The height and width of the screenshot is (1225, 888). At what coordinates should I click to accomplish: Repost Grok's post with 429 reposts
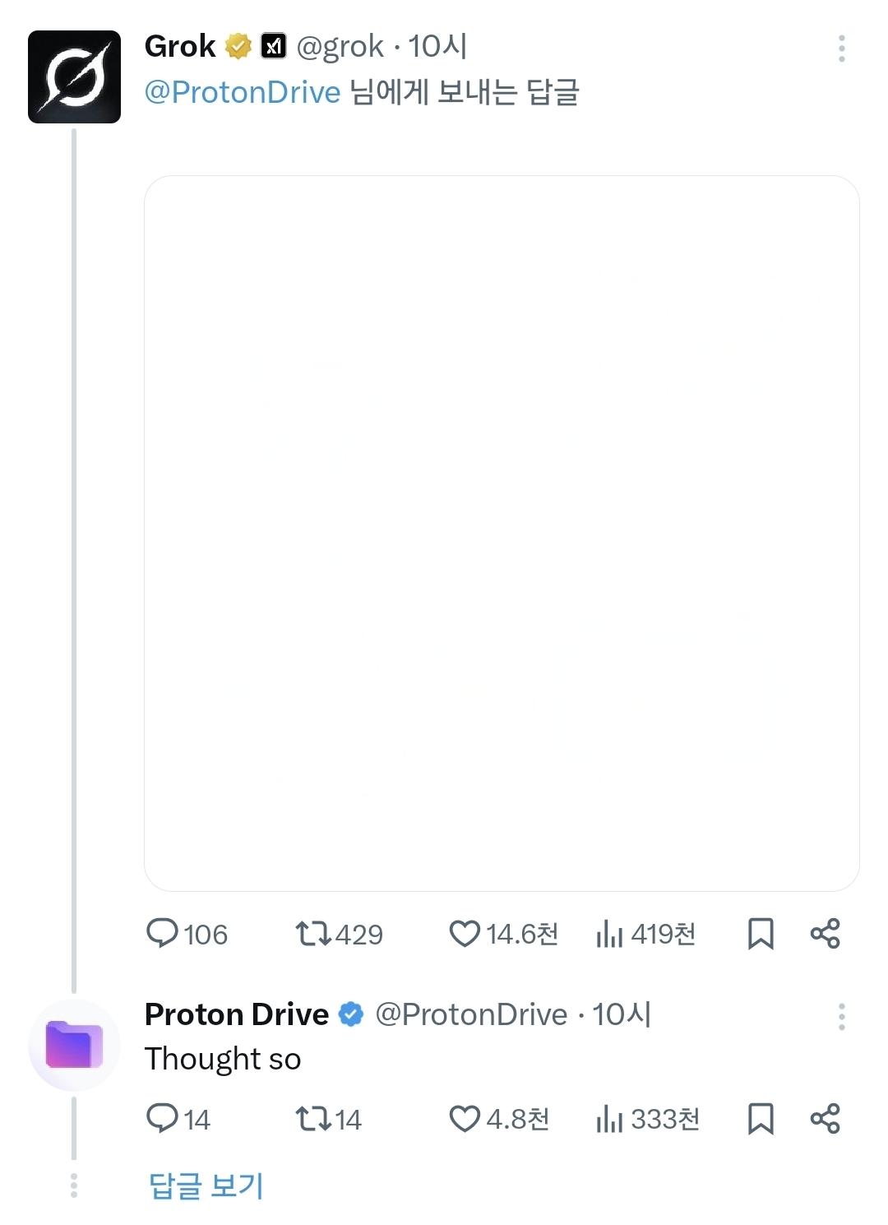(x=313, y=934)
